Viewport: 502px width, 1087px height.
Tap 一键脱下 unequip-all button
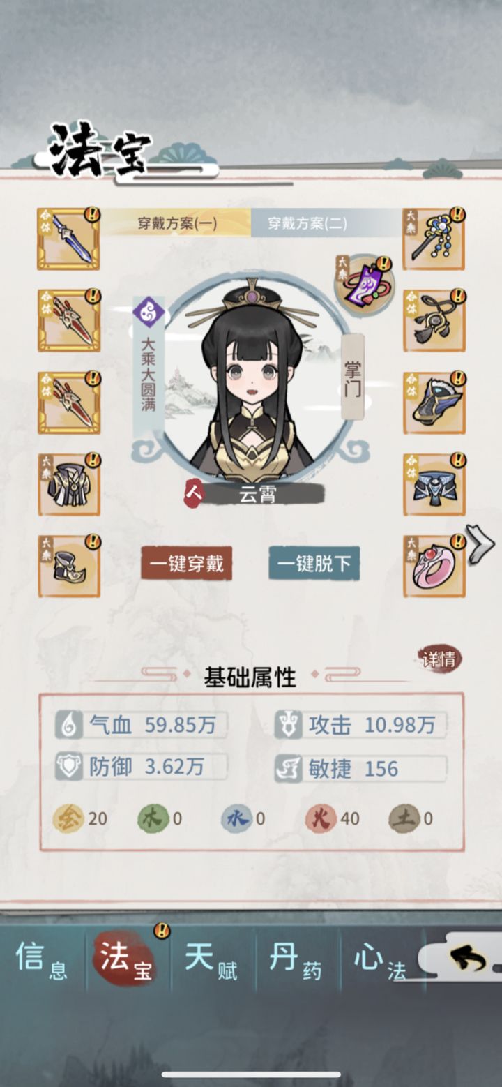click(314, 564)
